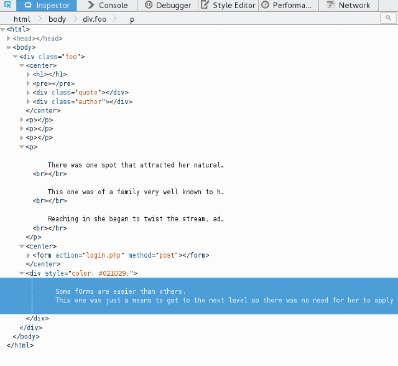The height and width of the screenshot is (366, 398).
Task: Collapse the html root node
Action: 2,29
